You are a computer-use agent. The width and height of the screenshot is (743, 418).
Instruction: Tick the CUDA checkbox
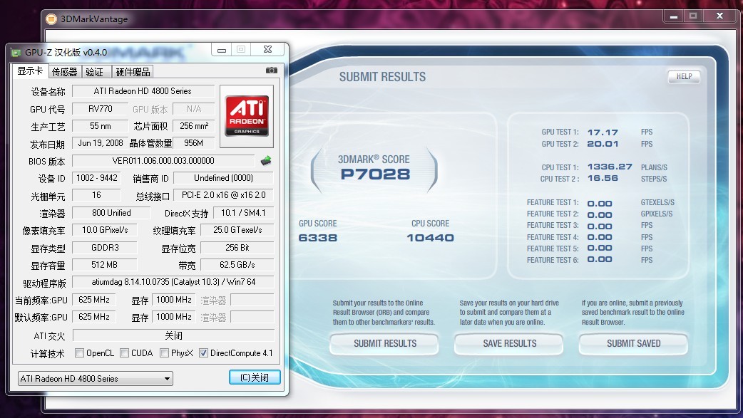click(x=125, y=352)
